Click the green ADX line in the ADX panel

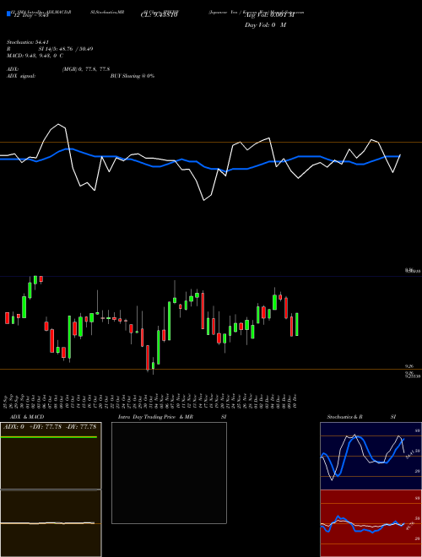point(49,437)
